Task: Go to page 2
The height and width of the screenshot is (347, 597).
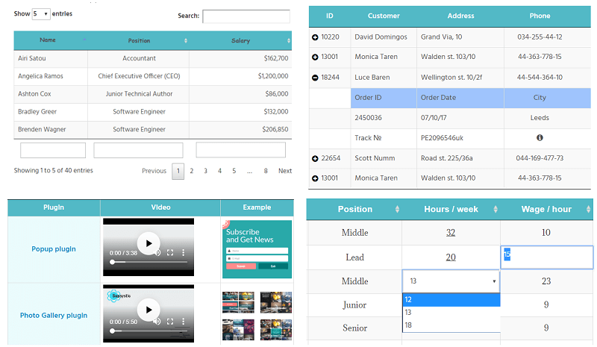Action: [x=192, y=171]
